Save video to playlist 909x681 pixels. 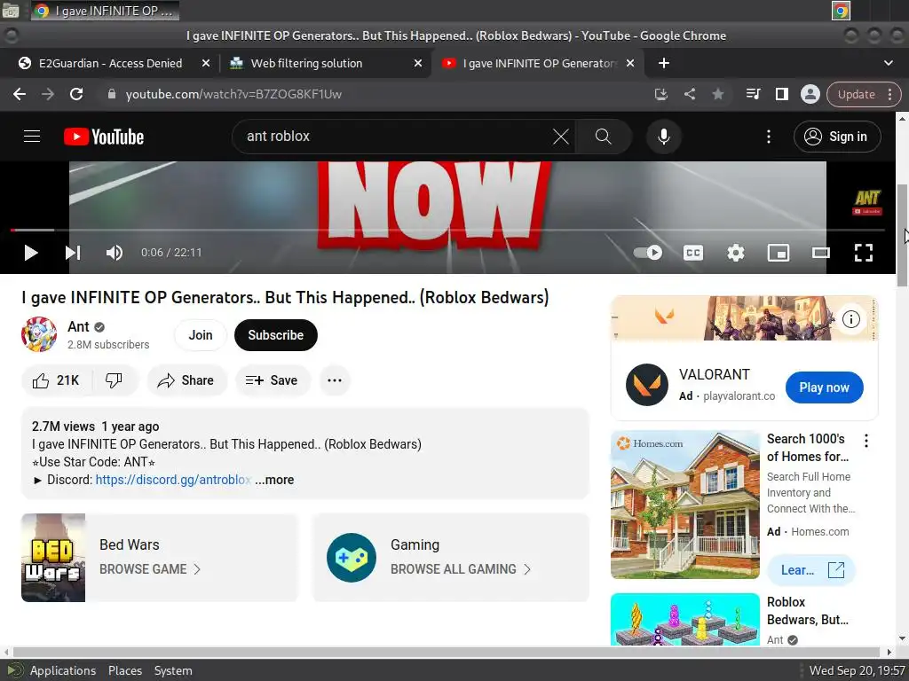tap(273, 380)
